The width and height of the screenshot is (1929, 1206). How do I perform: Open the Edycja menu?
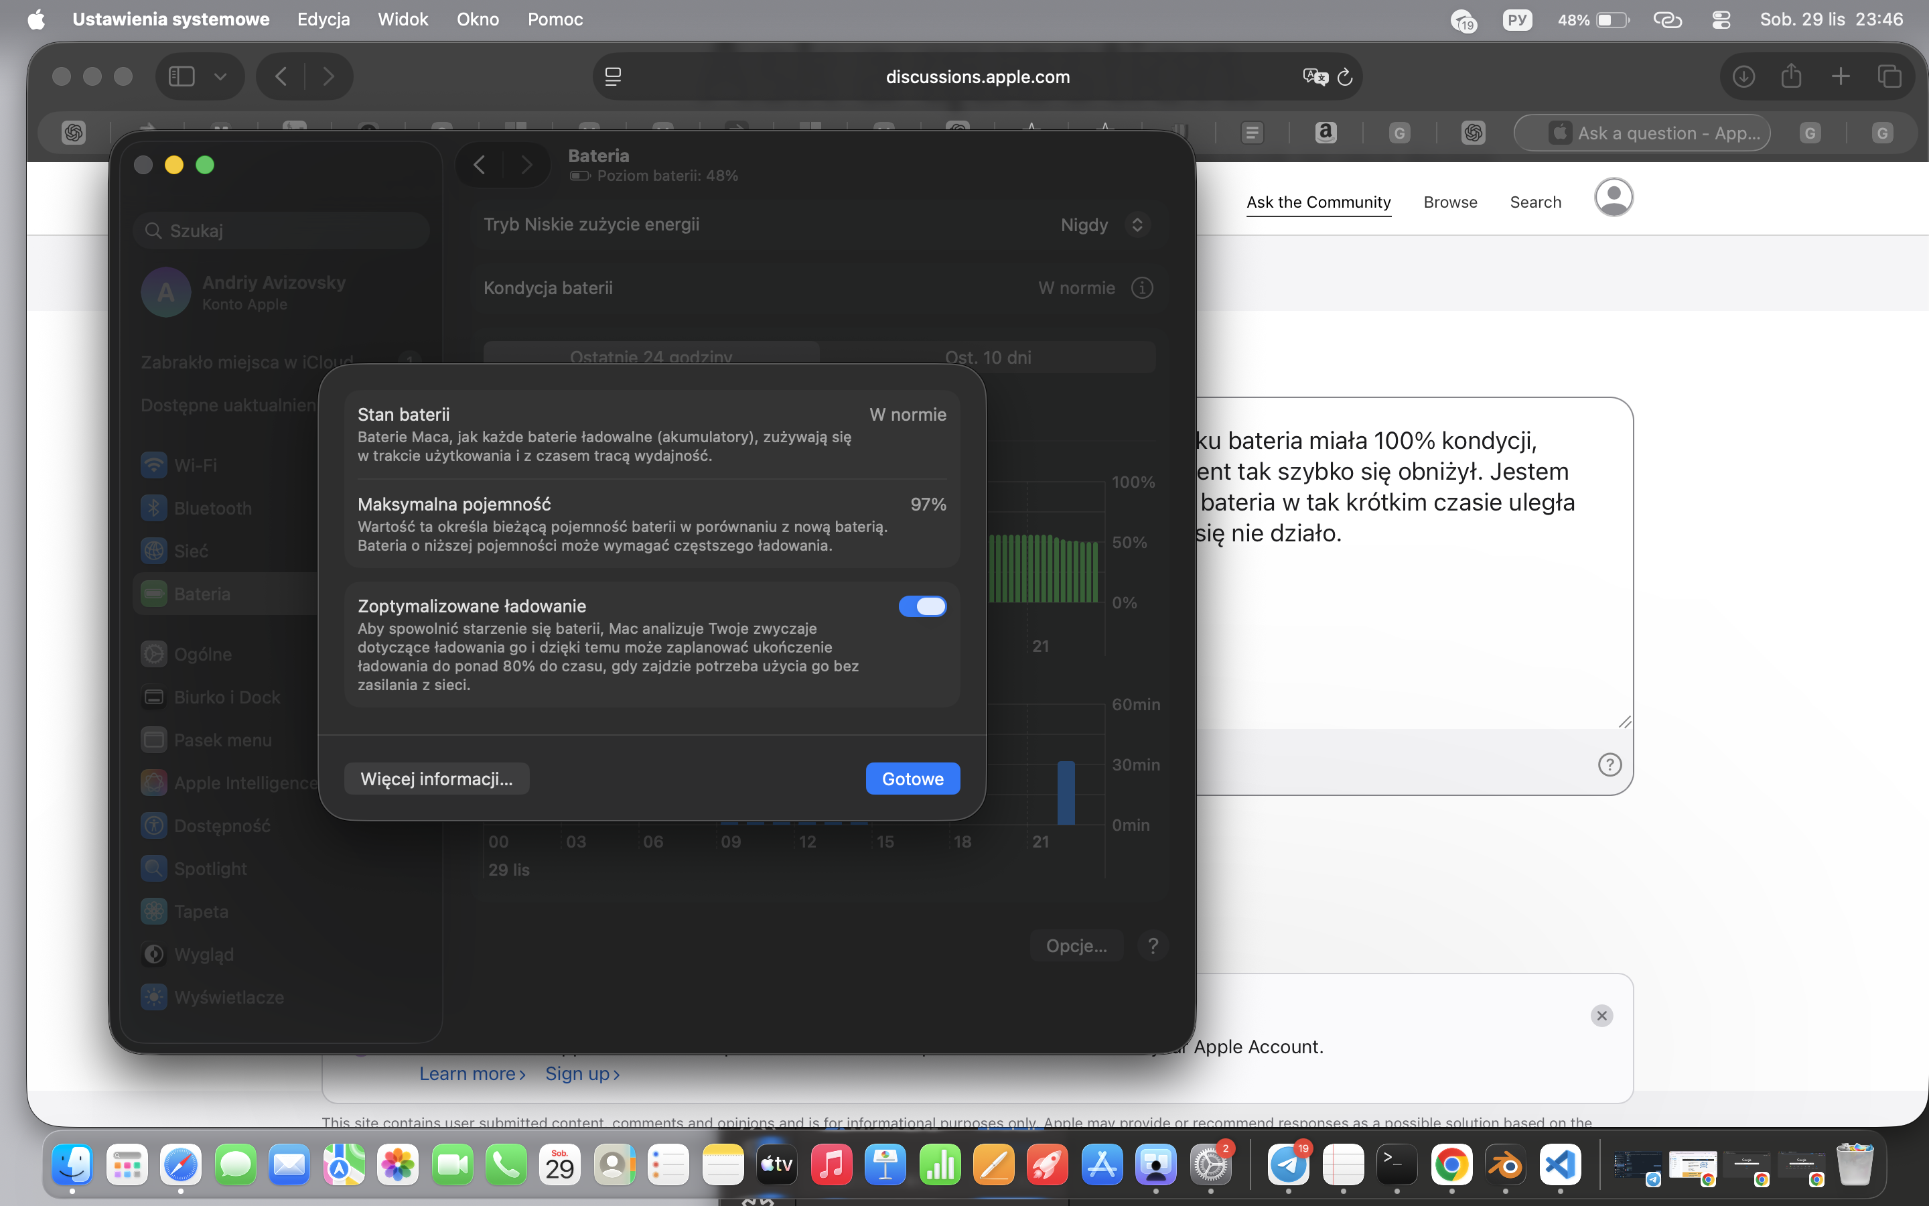click(x=323, y=19)
